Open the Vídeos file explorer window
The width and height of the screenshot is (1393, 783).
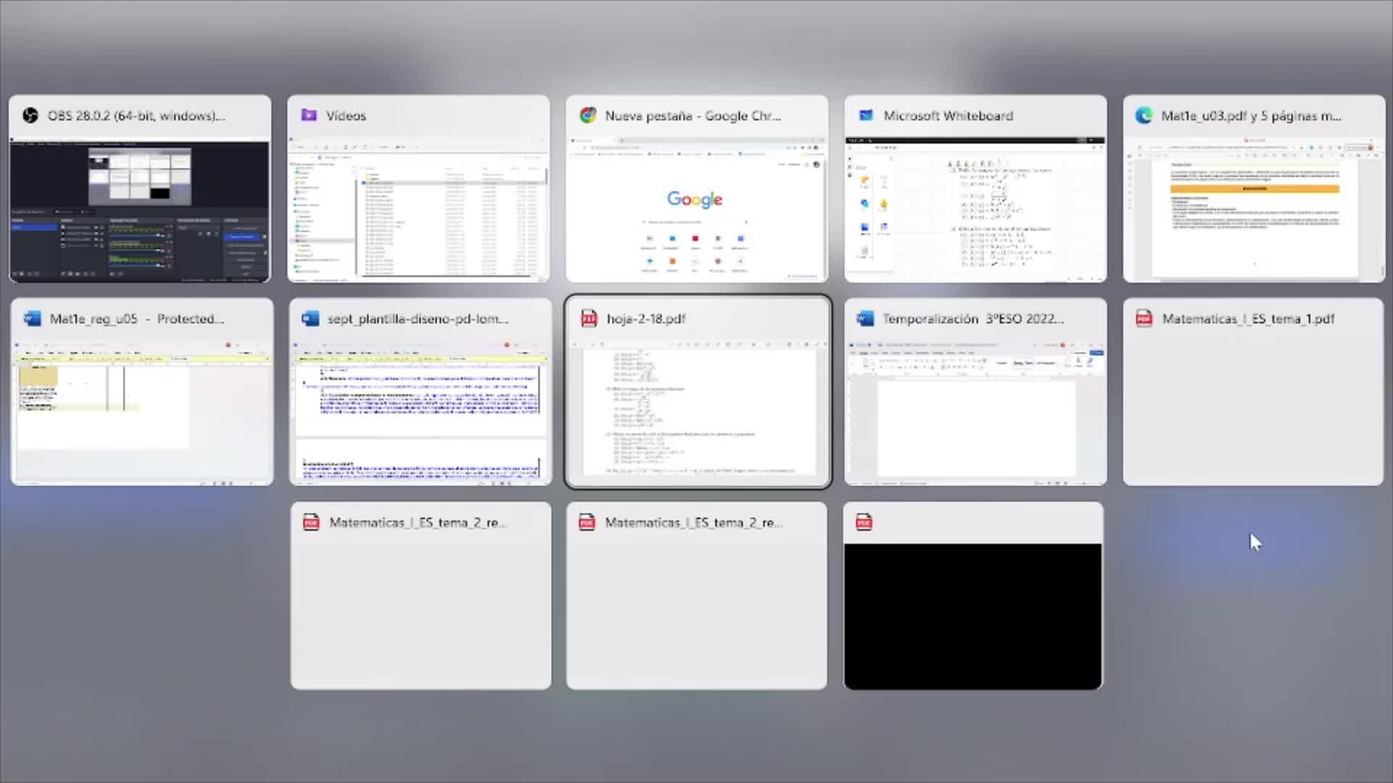pyautogui.click(x=419, y=210)
